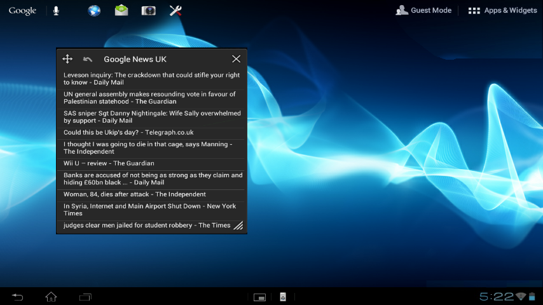Launch the browser globe icon
This screenshot has width=543, height=305.
click(94, 11)
